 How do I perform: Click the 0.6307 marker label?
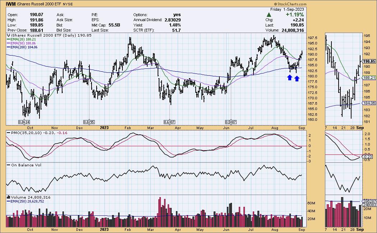pyautogui.click(x=169, y=122)
